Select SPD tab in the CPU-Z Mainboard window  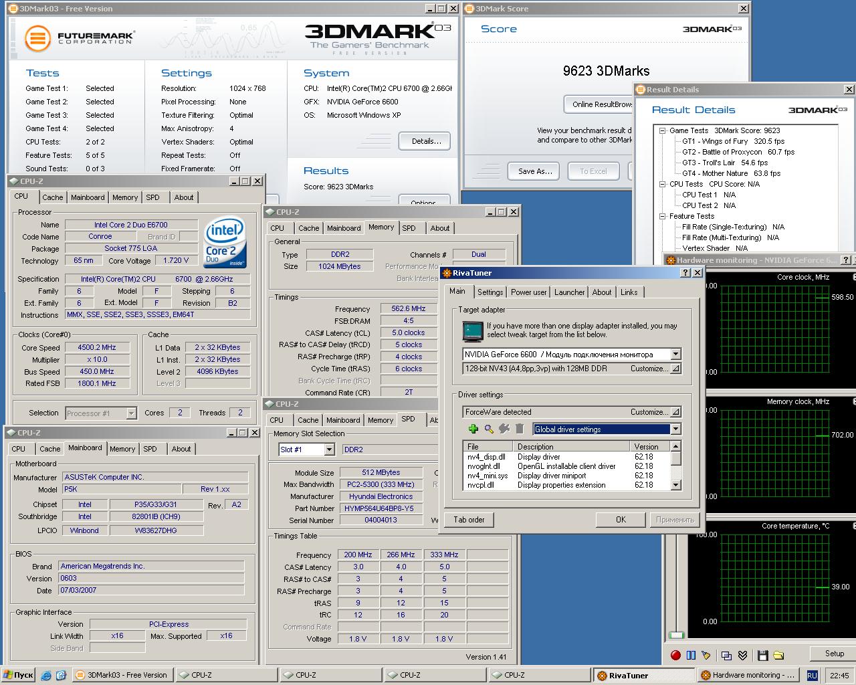point(150,449)
